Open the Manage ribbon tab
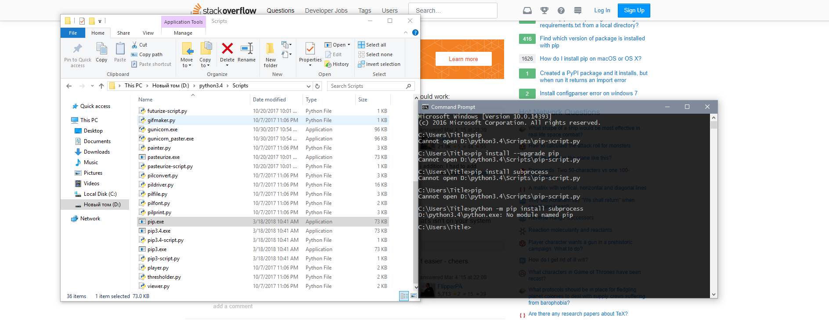 coord(183,33)
